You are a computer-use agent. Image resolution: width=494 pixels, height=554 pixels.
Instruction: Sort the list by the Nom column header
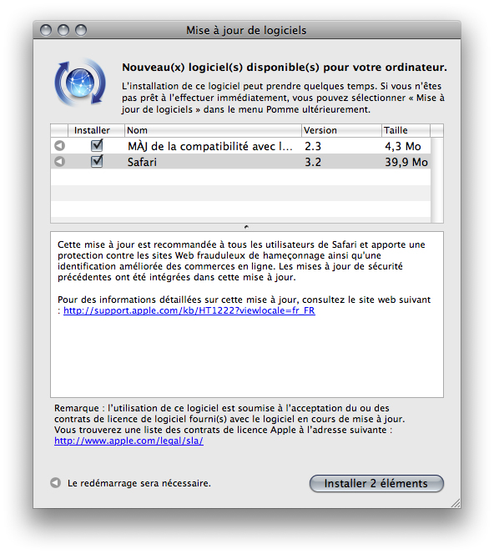coord(213,130)
